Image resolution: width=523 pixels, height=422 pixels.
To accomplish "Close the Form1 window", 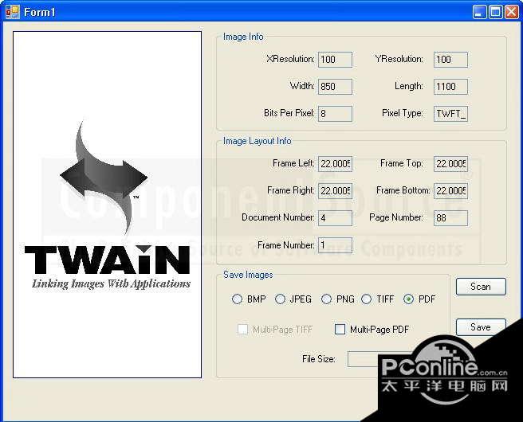I will click(x=511, y=12).
